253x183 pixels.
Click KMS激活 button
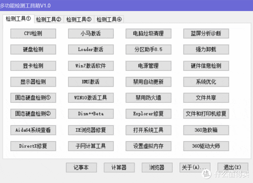click(91, 82)
